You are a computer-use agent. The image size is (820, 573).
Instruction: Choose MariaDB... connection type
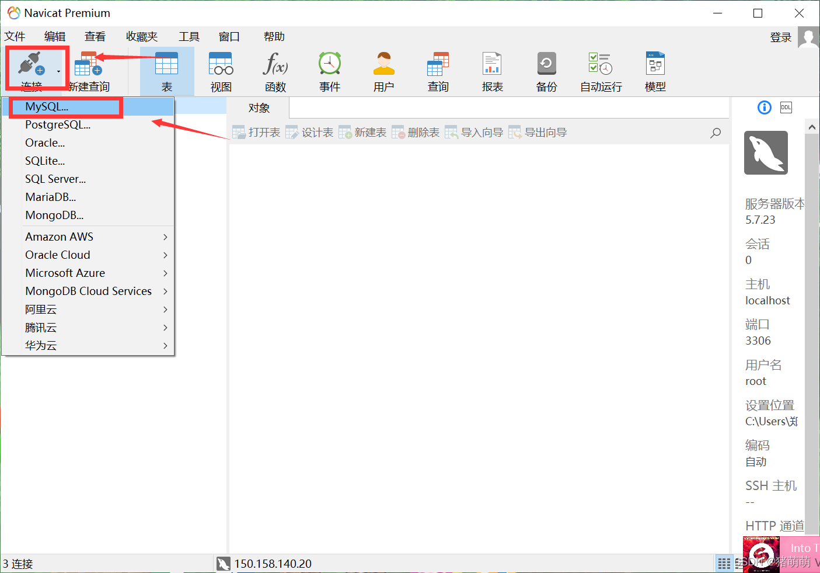88,197
